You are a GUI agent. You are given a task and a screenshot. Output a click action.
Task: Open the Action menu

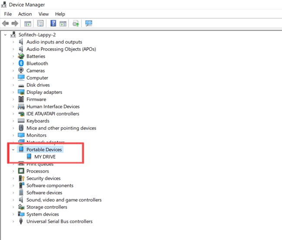point(25,14)
